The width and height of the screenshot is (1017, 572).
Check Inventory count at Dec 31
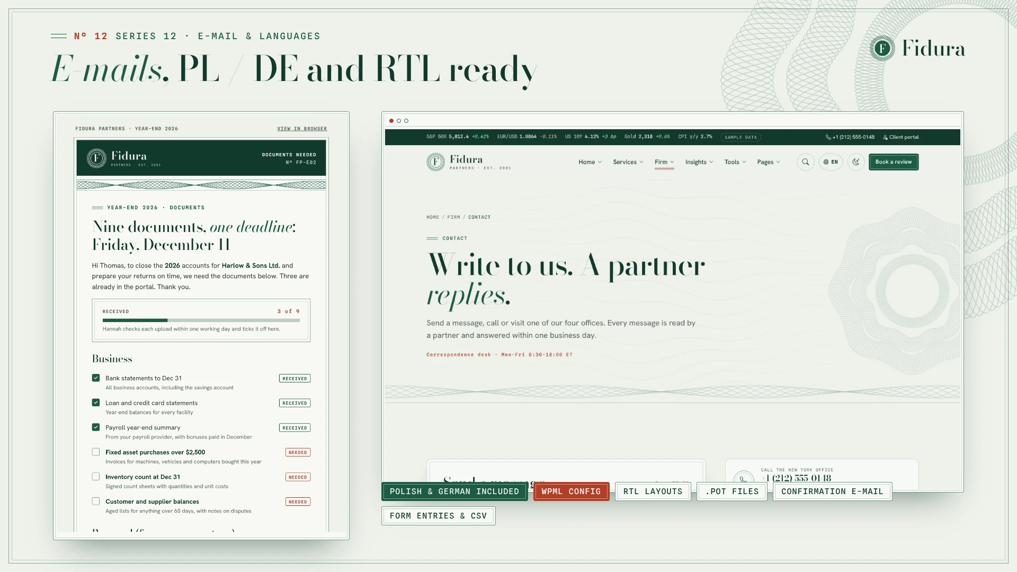(x=96, y=477)
